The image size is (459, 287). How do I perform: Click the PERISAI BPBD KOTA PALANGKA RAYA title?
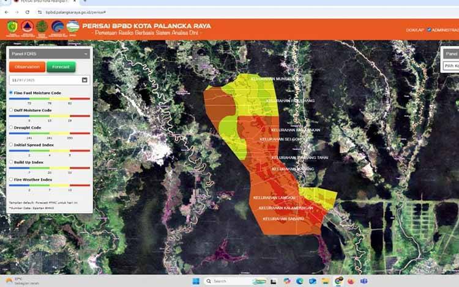[x=146, y=26]
